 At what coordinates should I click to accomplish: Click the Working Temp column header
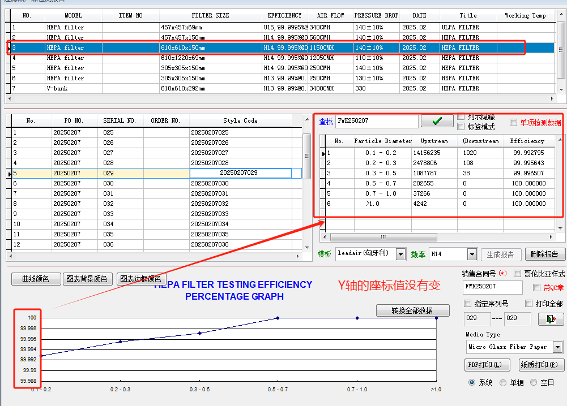coord(526,15)
